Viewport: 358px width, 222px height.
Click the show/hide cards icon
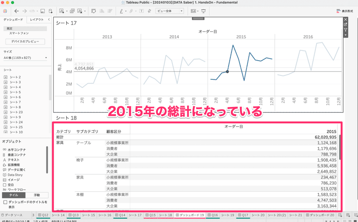[x=193, y=11]
